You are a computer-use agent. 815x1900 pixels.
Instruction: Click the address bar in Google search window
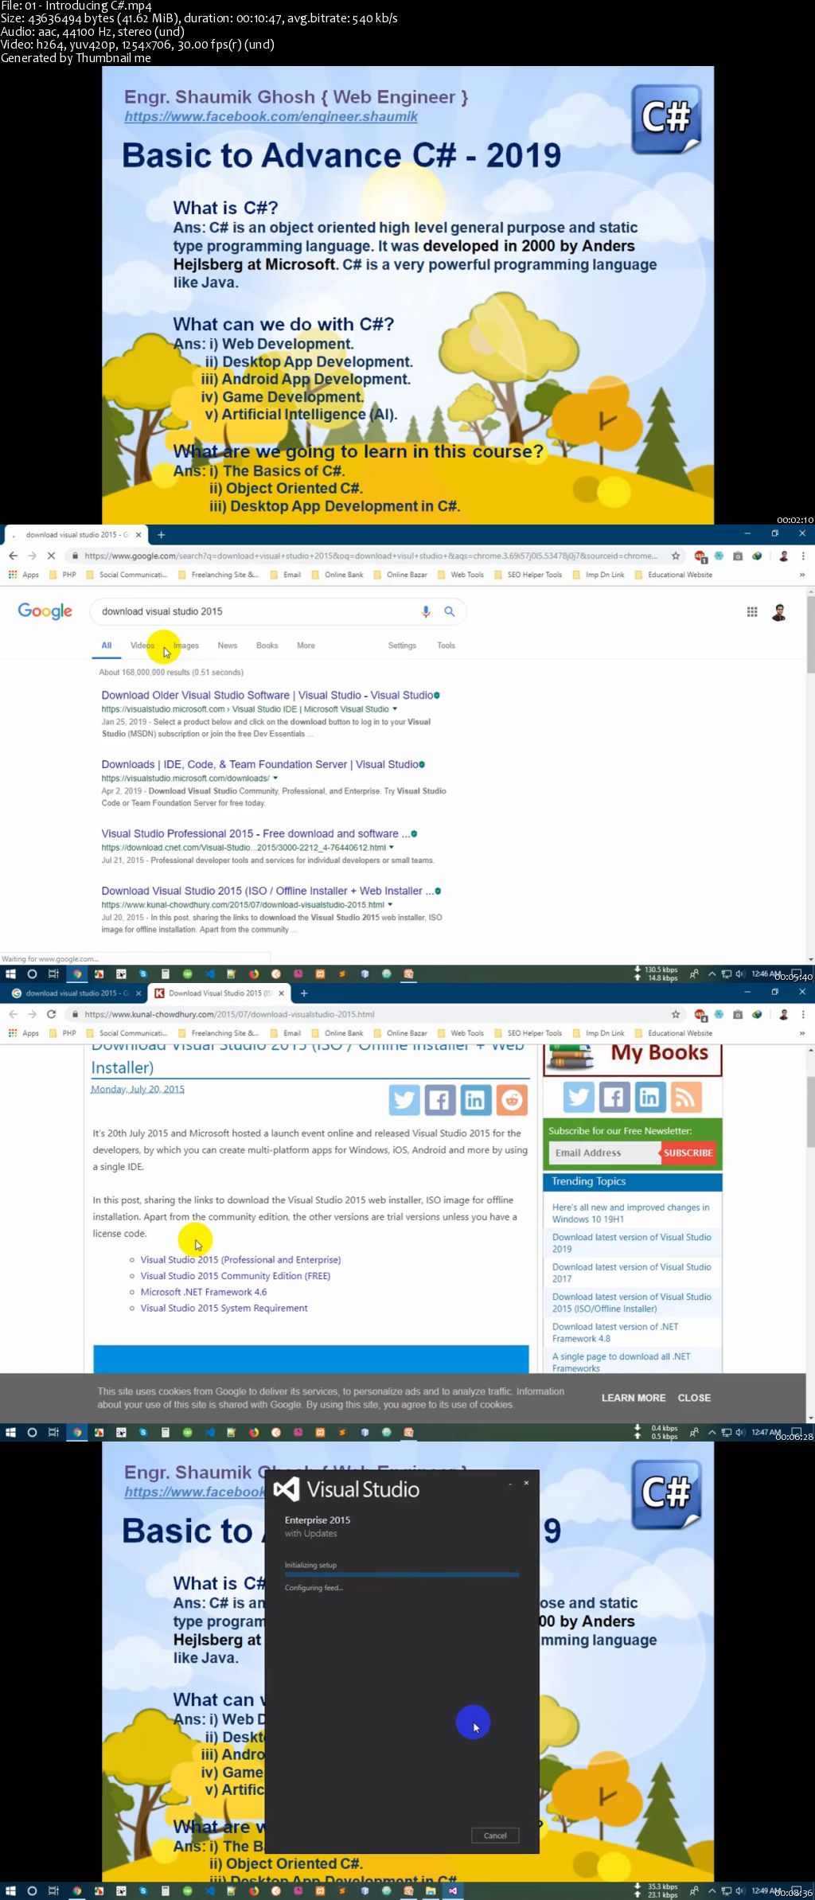pyautogui.click(x=370, y=556)
